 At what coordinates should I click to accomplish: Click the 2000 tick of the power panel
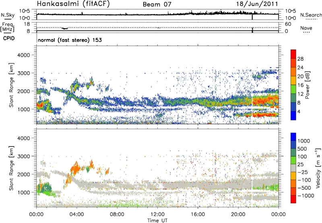(23, 91)
